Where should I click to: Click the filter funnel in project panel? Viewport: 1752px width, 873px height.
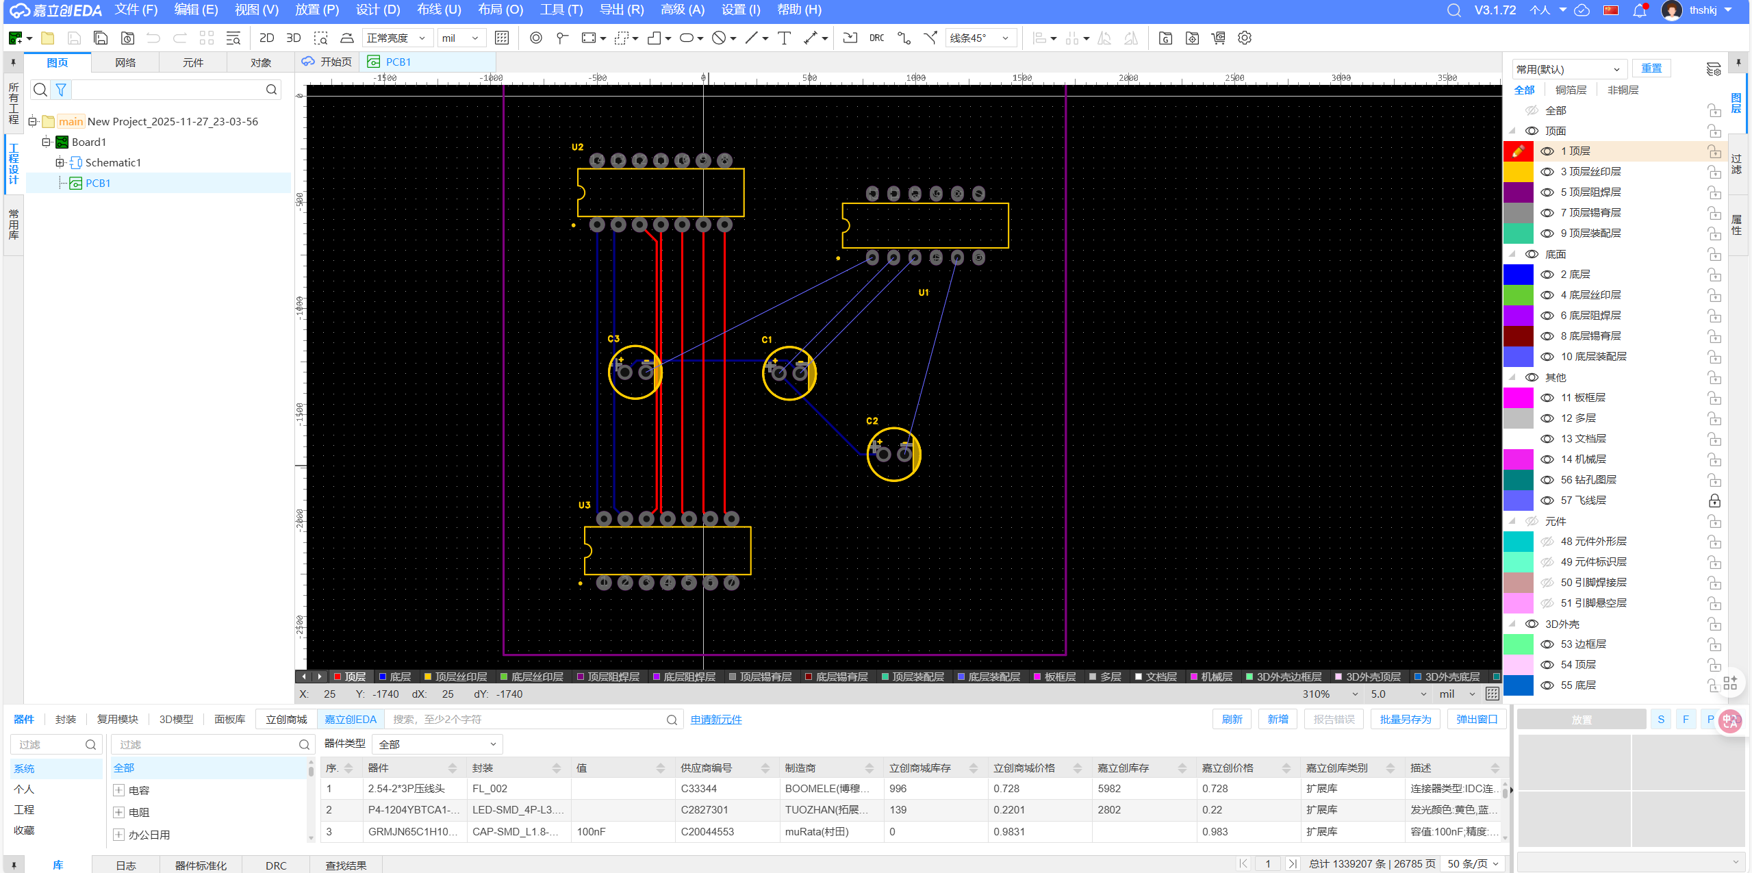click(61, 89)
